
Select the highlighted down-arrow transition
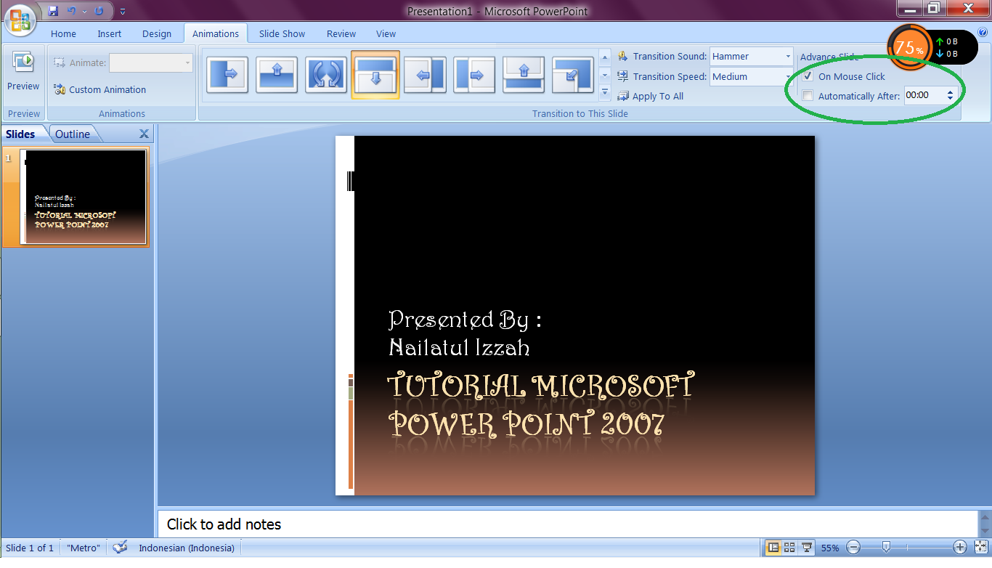tap(375, 75)
